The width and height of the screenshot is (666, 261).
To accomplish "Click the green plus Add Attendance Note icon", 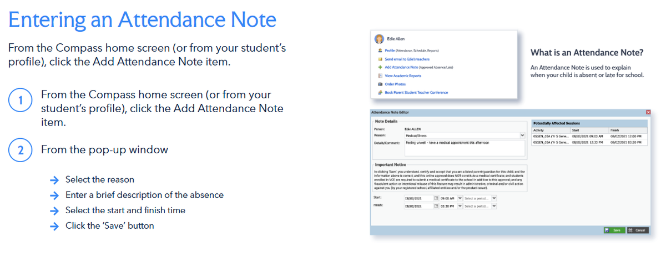I will click(380, 67).
